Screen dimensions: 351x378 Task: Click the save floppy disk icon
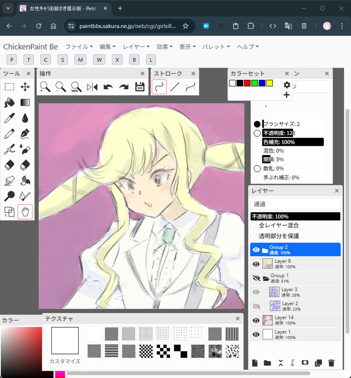[x=140, y=87]
